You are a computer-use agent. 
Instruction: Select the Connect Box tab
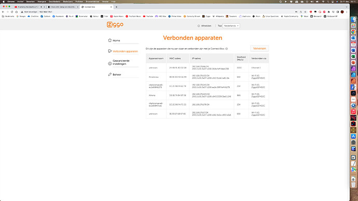(96, 7)
